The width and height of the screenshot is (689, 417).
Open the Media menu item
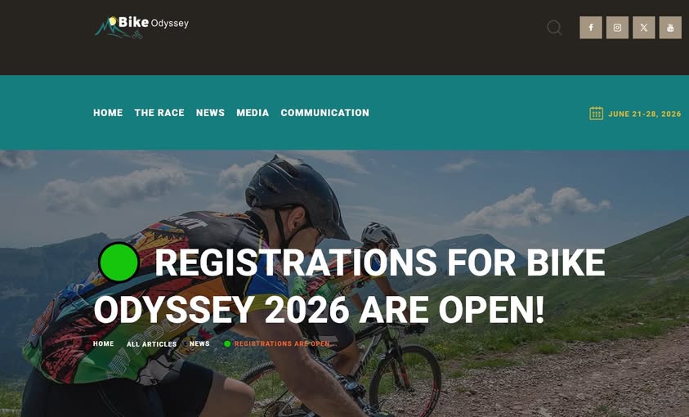253,113
